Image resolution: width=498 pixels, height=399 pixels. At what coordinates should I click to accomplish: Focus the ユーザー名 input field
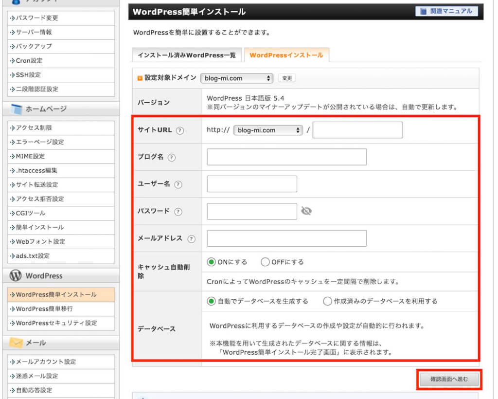[252, 184]
